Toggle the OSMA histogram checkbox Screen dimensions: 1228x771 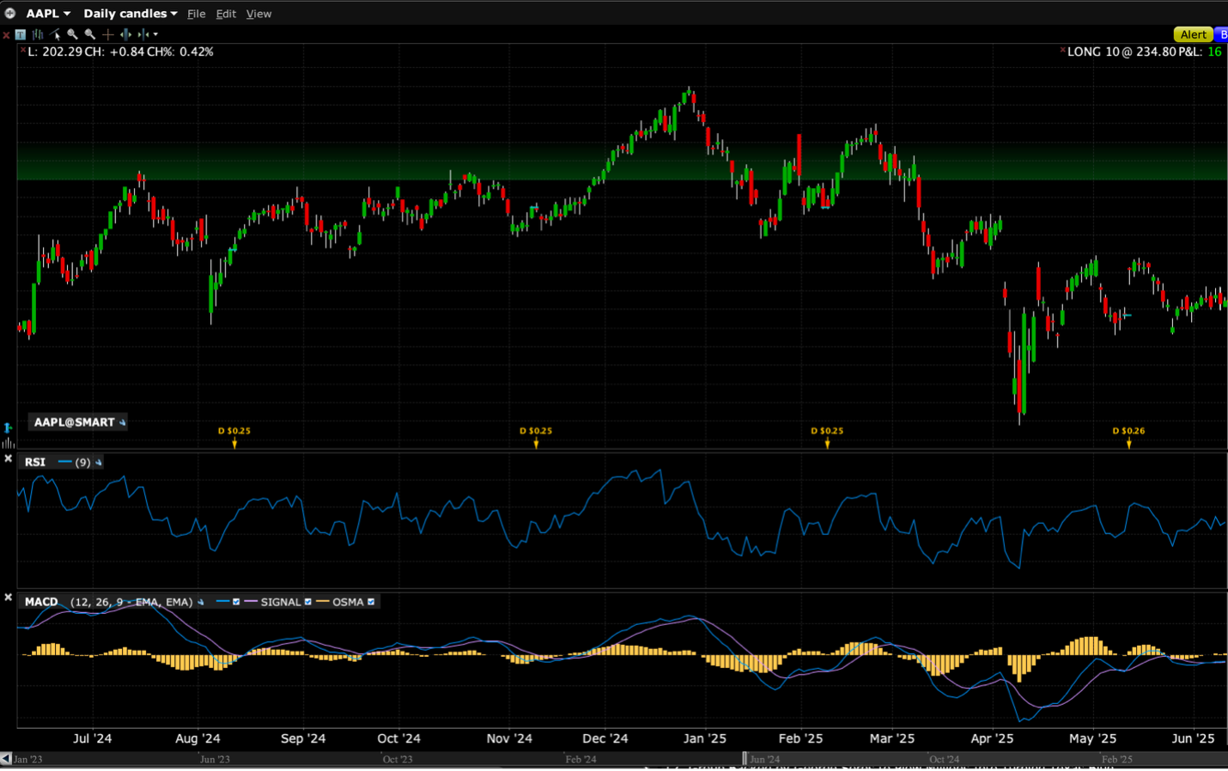(x=371, y=602)
